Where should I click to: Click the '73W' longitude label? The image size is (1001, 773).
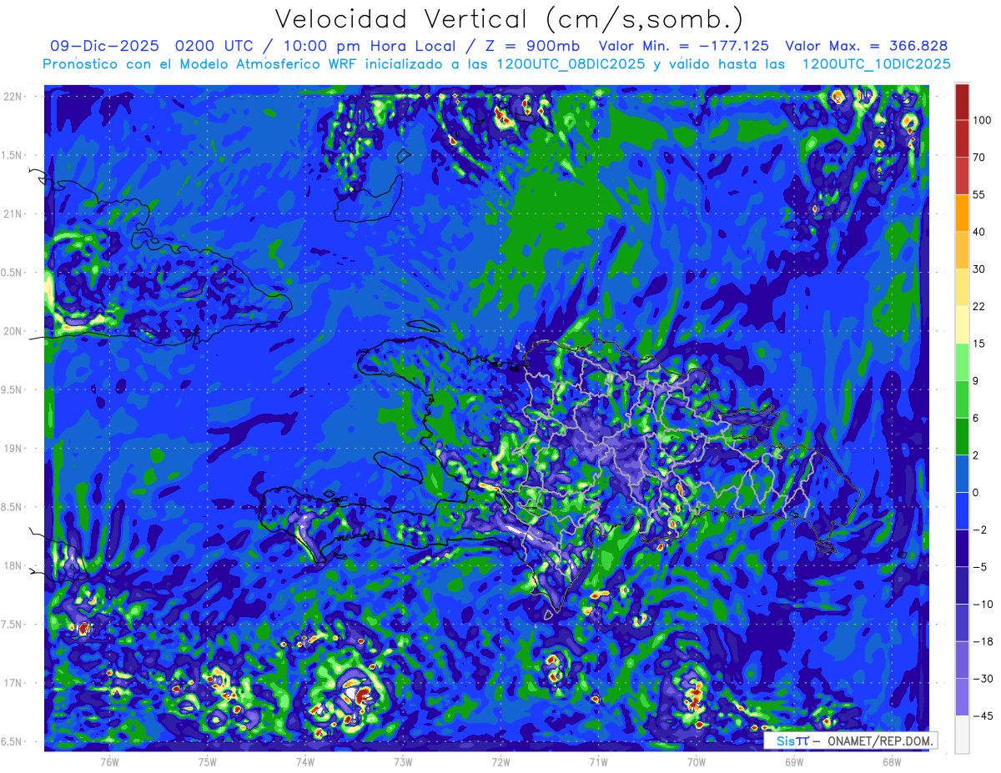point(403,761)
